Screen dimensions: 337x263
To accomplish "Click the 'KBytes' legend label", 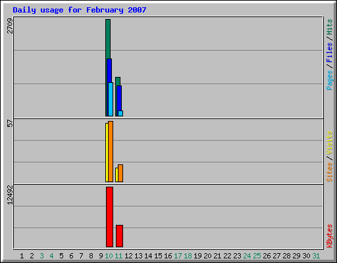I will pos(330,236).
